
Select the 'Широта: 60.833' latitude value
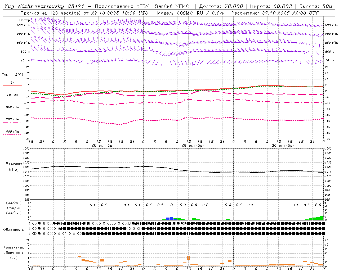coord(271,6)
